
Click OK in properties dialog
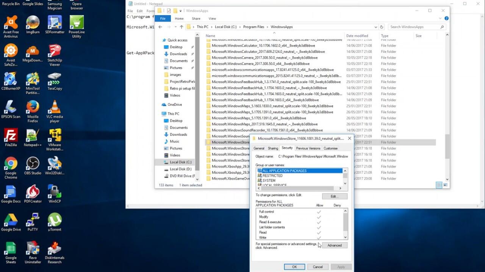(x=294, y=267)
